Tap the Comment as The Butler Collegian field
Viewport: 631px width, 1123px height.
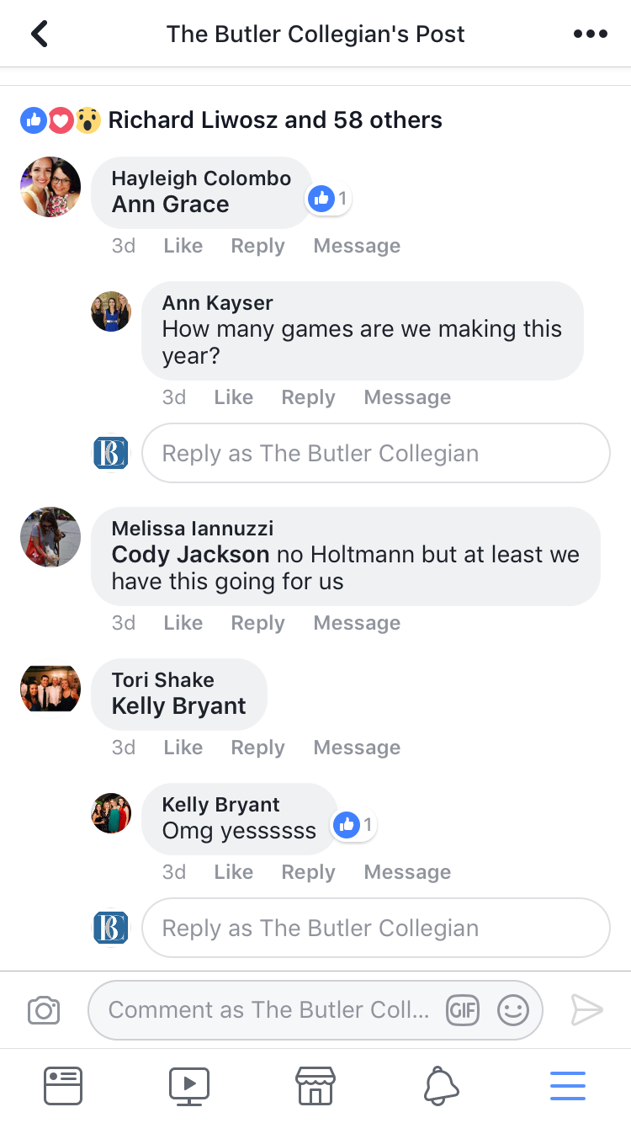[269, 1009]
